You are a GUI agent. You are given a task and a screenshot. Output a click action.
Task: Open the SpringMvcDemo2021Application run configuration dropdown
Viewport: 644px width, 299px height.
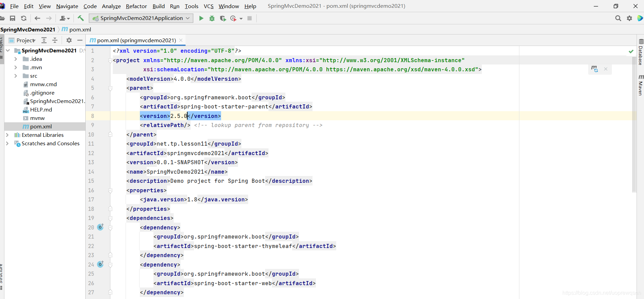141,18
